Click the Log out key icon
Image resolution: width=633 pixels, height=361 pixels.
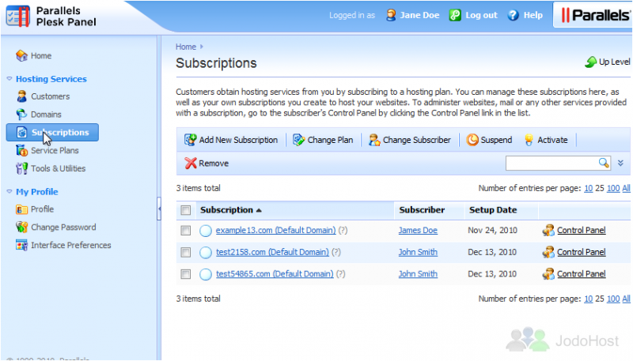tap(455, 15)
